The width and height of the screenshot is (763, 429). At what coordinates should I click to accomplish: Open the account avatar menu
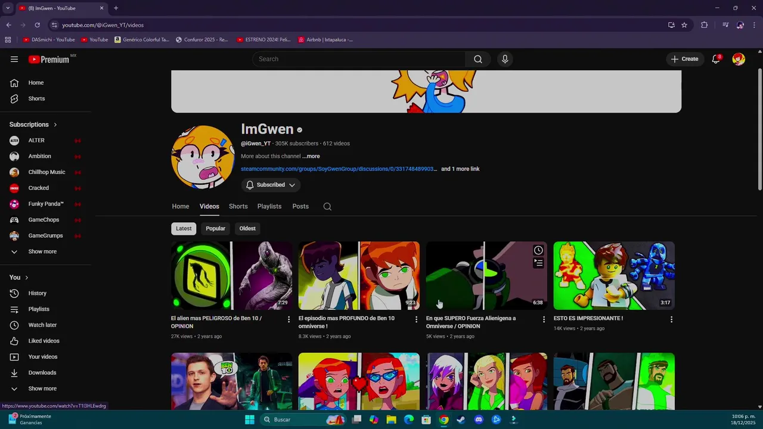coord(739,59)
